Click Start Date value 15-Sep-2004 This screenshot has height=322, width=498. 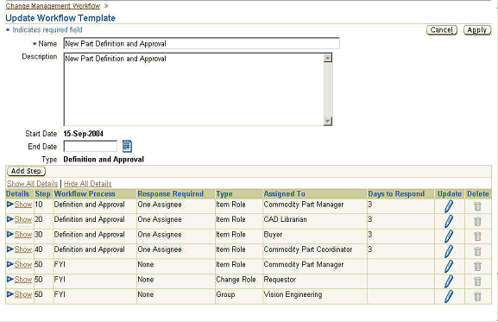coord(83,134)
